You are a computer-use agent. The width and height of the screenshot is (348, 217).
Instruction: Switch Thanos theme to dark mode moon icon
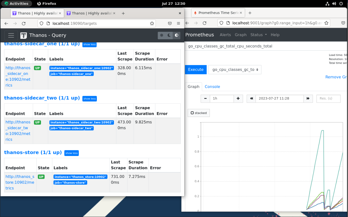(169, 35)
